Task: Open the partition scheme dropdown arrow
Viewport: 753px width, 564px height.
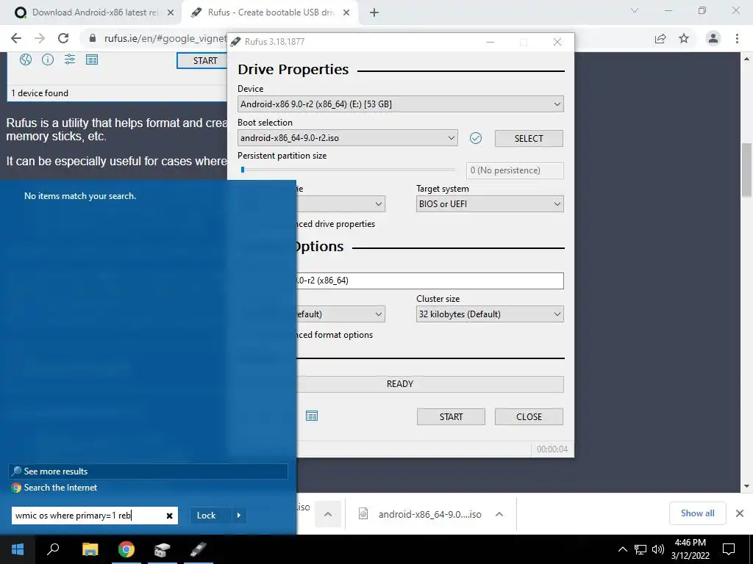Action: click(x=379, y=204)
